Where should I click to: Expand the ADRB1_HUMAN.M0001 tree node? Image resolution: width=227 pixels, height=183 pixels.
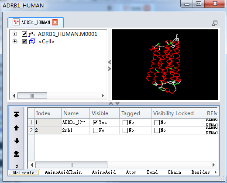(14, 34)
